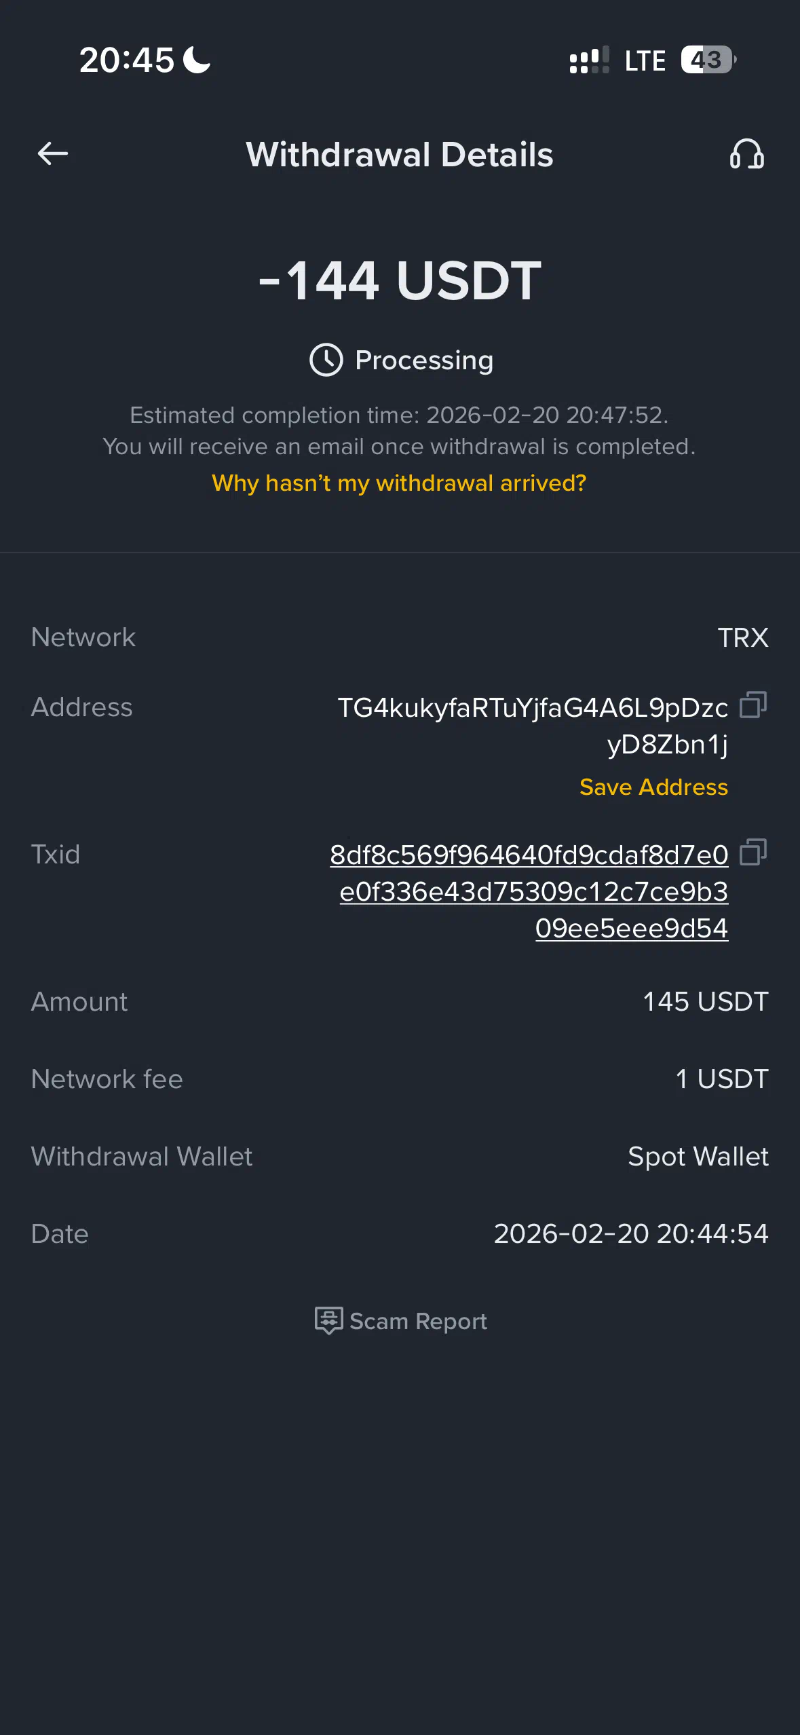The image size is (800, 1735).
Task: Tap Save Address link
Action: (653, 787)
